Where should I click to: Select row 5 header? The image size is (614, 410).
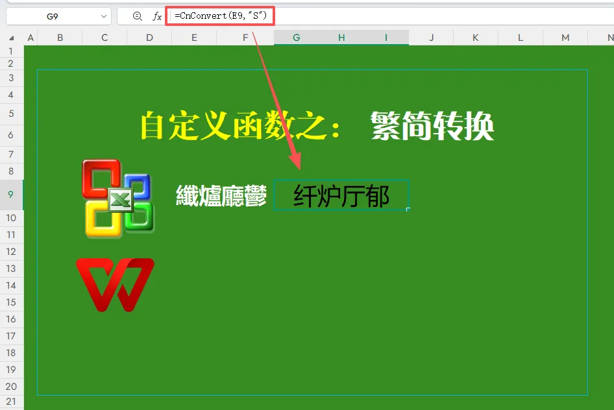[11, 114]
